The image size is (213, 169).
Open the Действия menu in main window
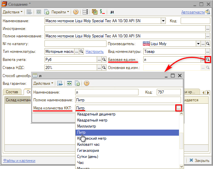click(x=12, y=12)
